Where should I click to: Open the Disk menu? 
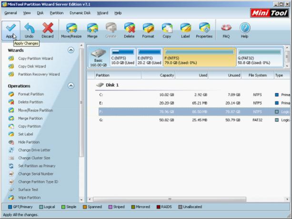pos(40,13)
